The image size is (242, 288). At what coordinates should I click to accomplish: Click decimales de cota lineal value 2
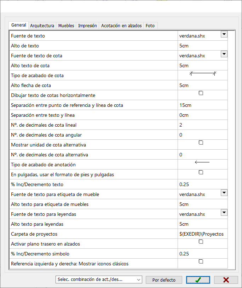pyautogui.click(x=203, y=125)
